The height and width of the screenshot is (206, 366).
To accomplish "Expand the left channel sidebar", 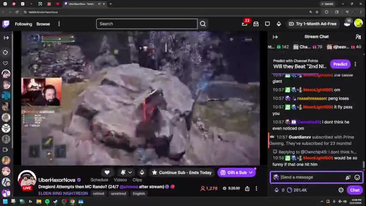I will (6, 37).
